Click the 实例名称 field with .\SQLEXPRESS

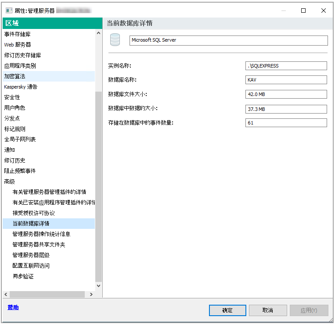click(x=286, y=66)
